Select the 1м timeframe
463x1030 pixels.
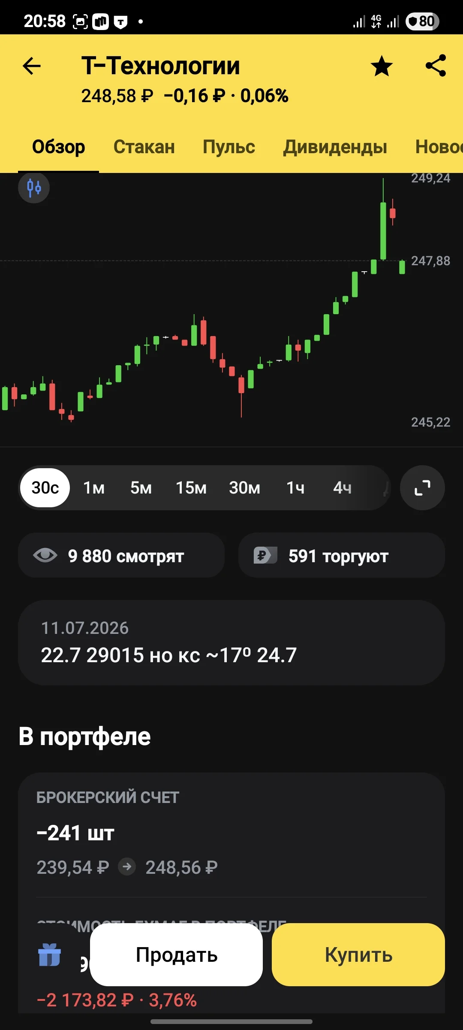click(x=94, y=488)
